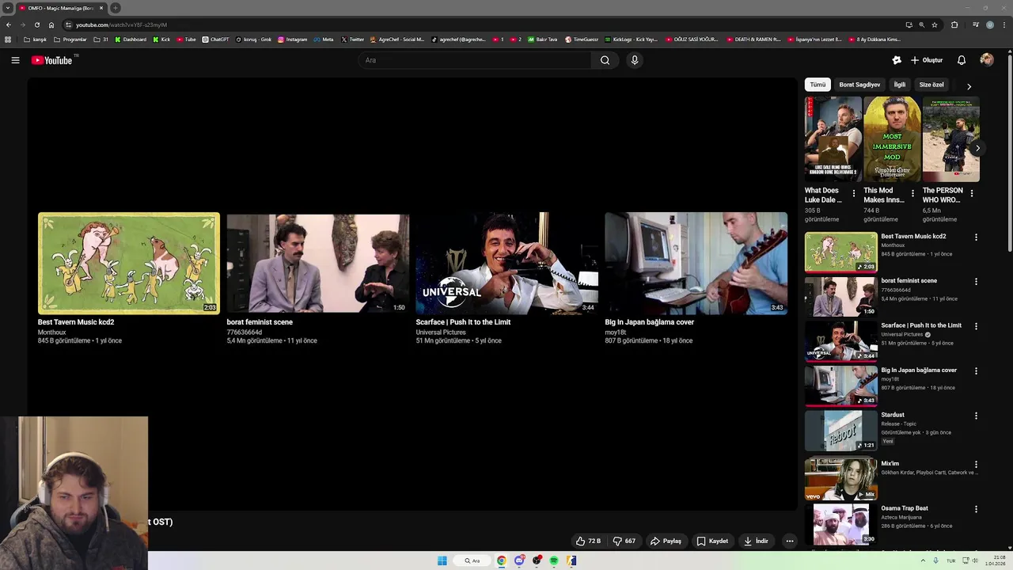
Task: Open the TimeGuessr bookmark
Action: click(582, 40)
